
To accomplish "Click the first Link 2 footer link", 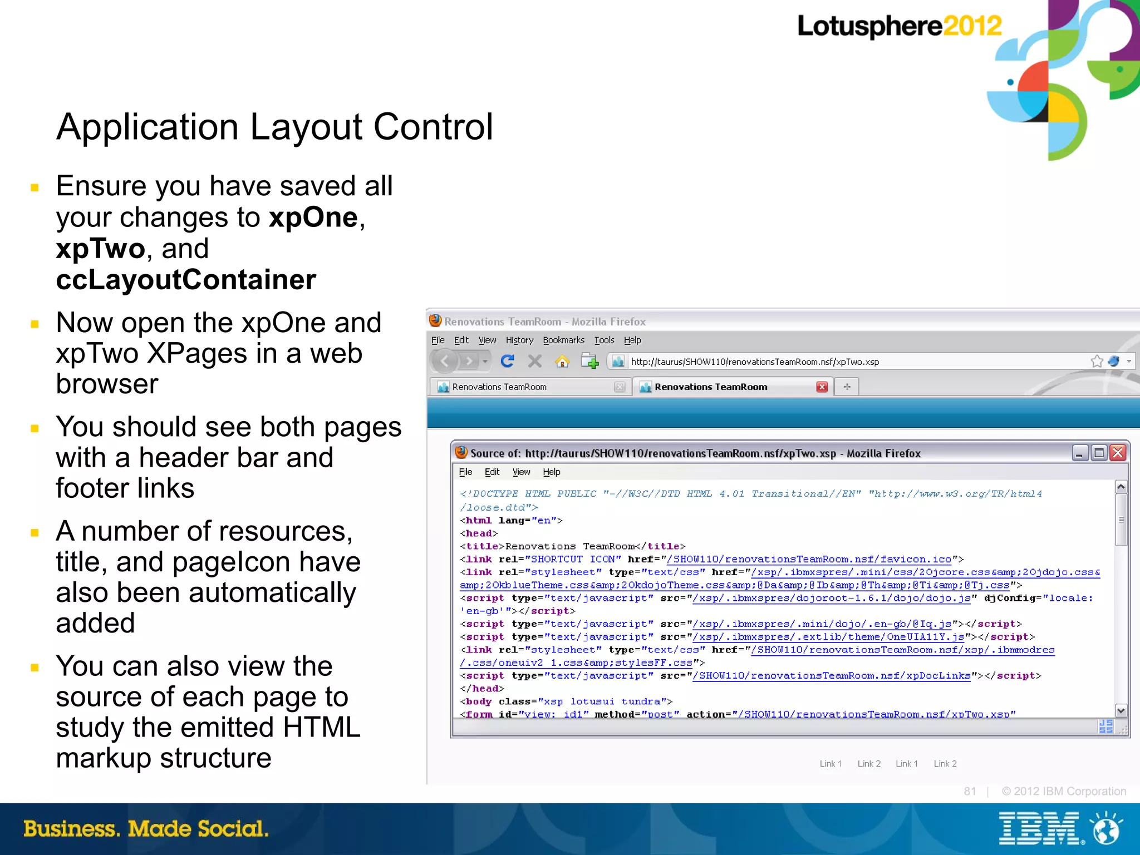I will (x=869, y=764).
